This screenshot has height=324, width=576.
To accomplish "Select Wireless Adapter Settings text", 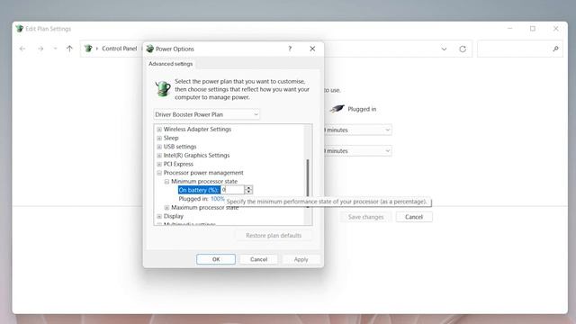I will click(x=197, y=130).
